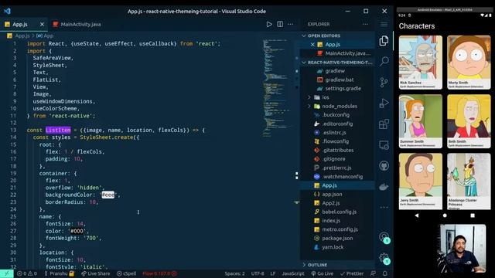Change indentation via Spaces: 2
The height and width of the screenshot is (278, 495).
click(x=234, y=273)
